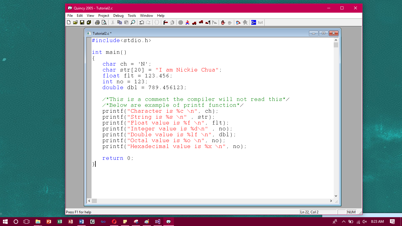Screen dimensions: 402x226
Task: Undo the last edit with the undo arrow
Action: click(142, 22)
